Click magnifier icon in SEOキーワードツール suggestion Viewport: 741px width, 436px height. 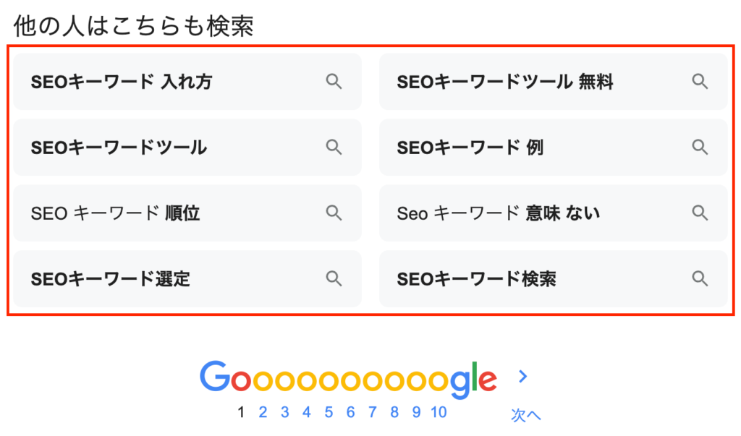click(334, 147)
